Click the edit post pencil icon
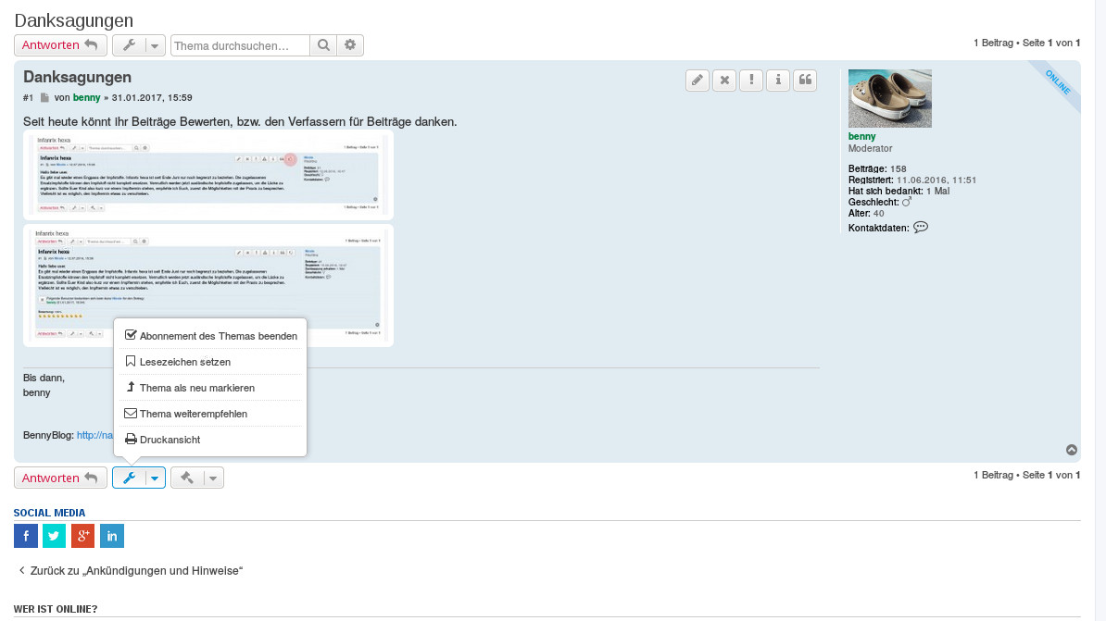 [x=698, y=81]
